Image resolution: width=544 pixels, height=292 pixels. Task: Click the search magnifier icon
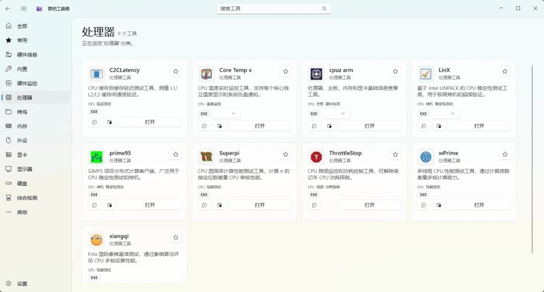(x=324, y=9)
